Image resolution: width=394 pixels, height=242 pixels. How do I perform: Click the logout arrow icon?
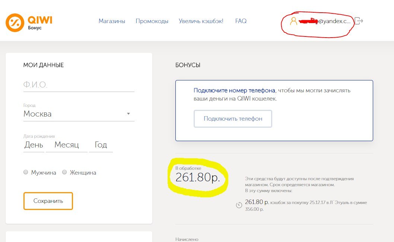coord(359,21)
